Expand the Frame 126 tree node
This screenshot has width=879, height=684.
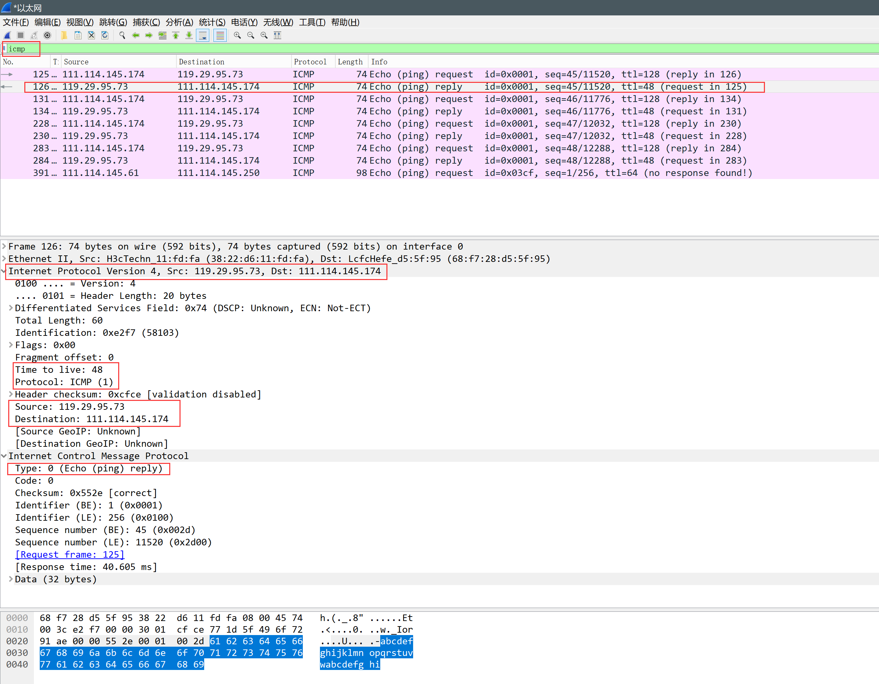pyautogui.click(x=4, y=246)
